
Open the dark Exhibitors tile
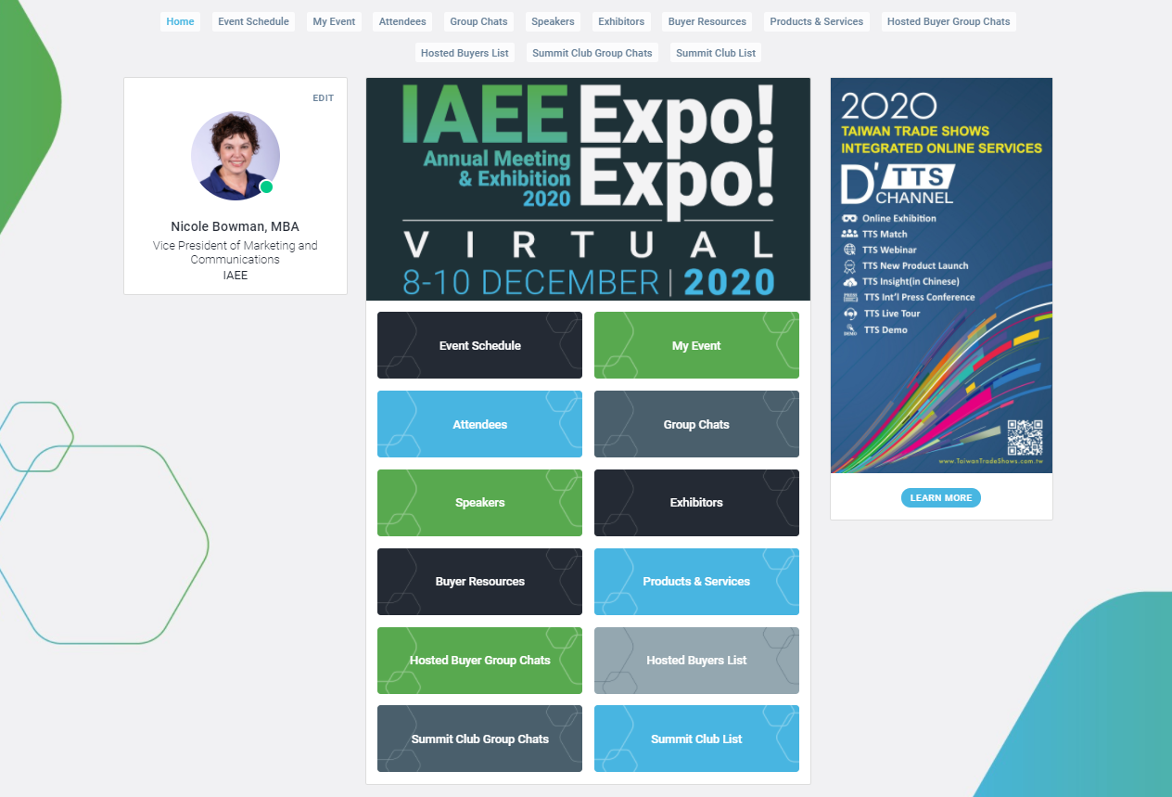click(696, 503)
